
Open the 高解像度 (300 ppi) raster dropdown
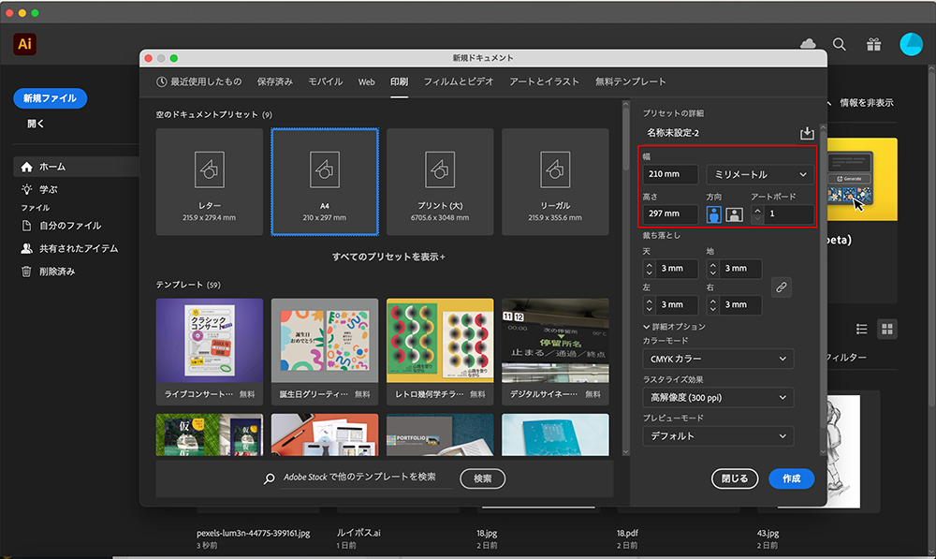click(718, 398)
